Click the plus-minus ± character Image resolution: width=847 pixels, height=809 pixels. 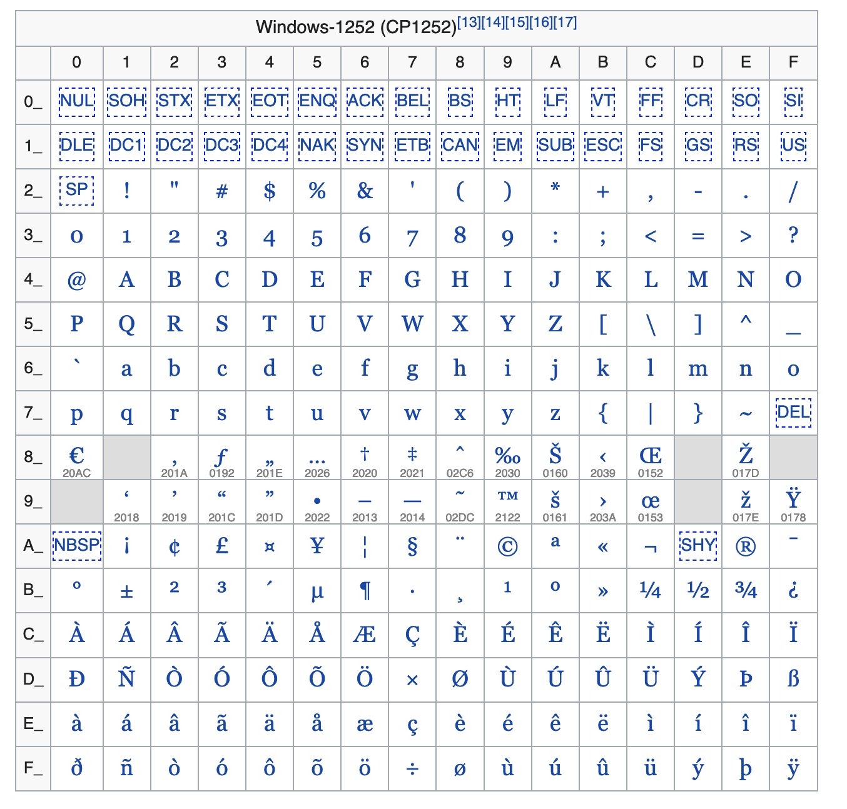(x=126, y=591)
